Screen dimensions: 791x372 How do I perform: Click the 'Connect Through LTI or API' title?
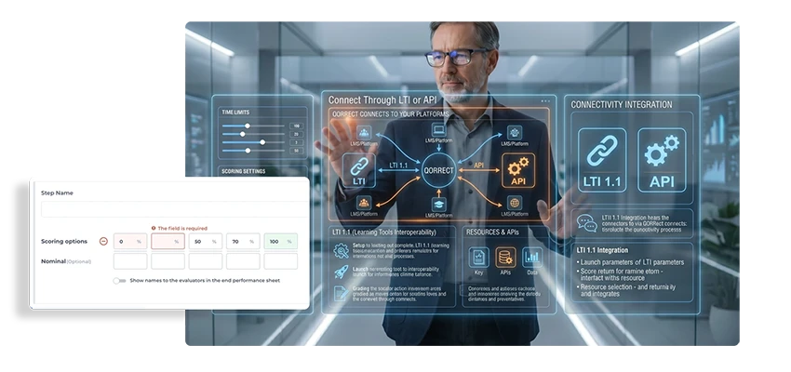pyautogui.click(x=382, y=100)
